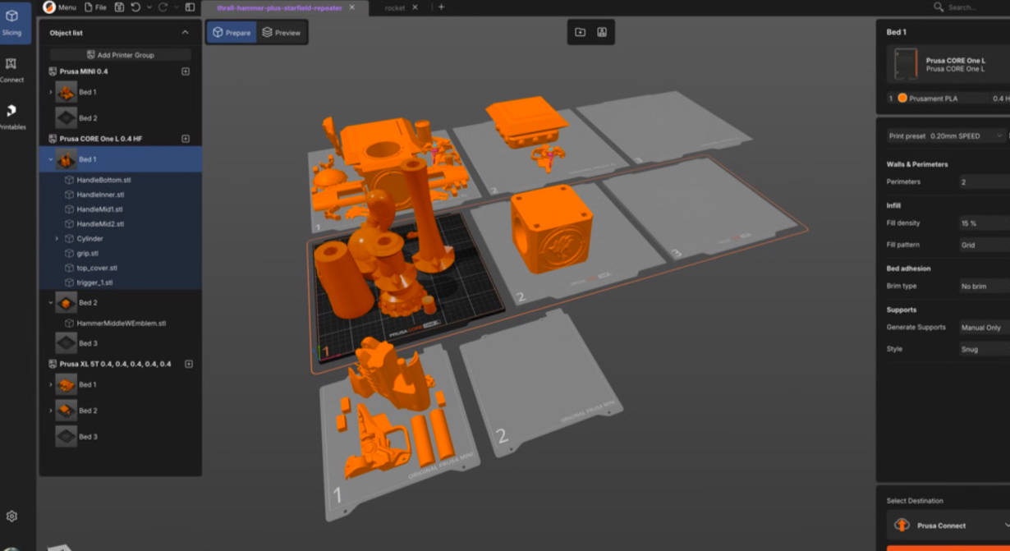
Task: Close the thrall-hammer-plus-starfield-repeater tab
Action: point(352,7)
